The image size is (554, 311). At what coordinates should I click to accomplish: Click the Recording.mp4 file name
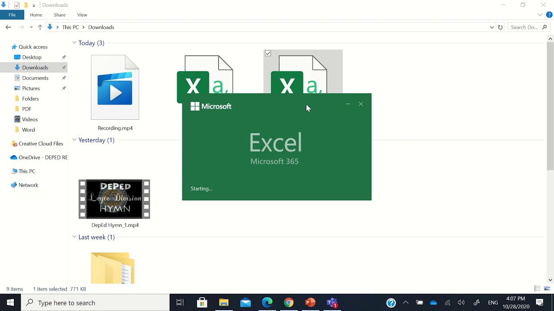pos(115,128)
